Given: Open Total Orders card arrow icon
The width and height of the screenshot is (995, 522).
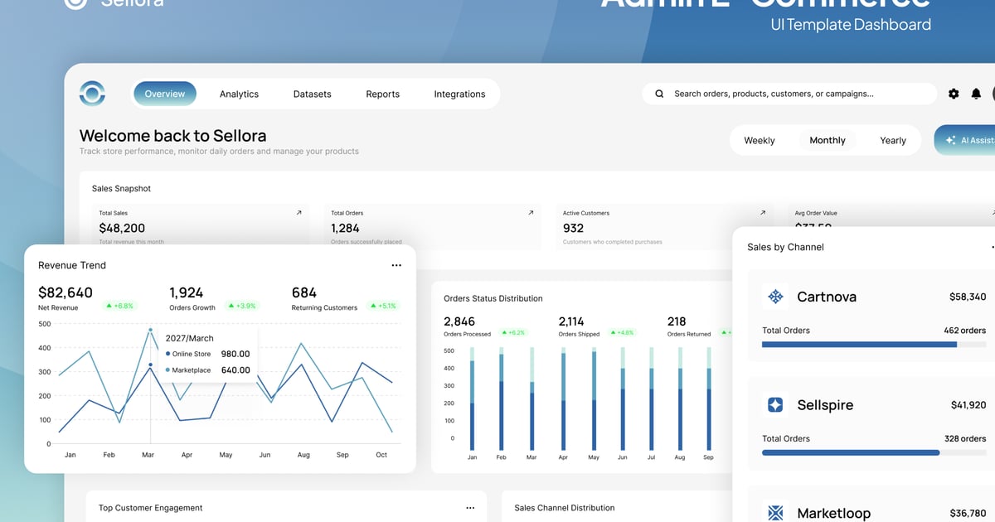Looking at the screenshot, I should click(x=531, y=213).
